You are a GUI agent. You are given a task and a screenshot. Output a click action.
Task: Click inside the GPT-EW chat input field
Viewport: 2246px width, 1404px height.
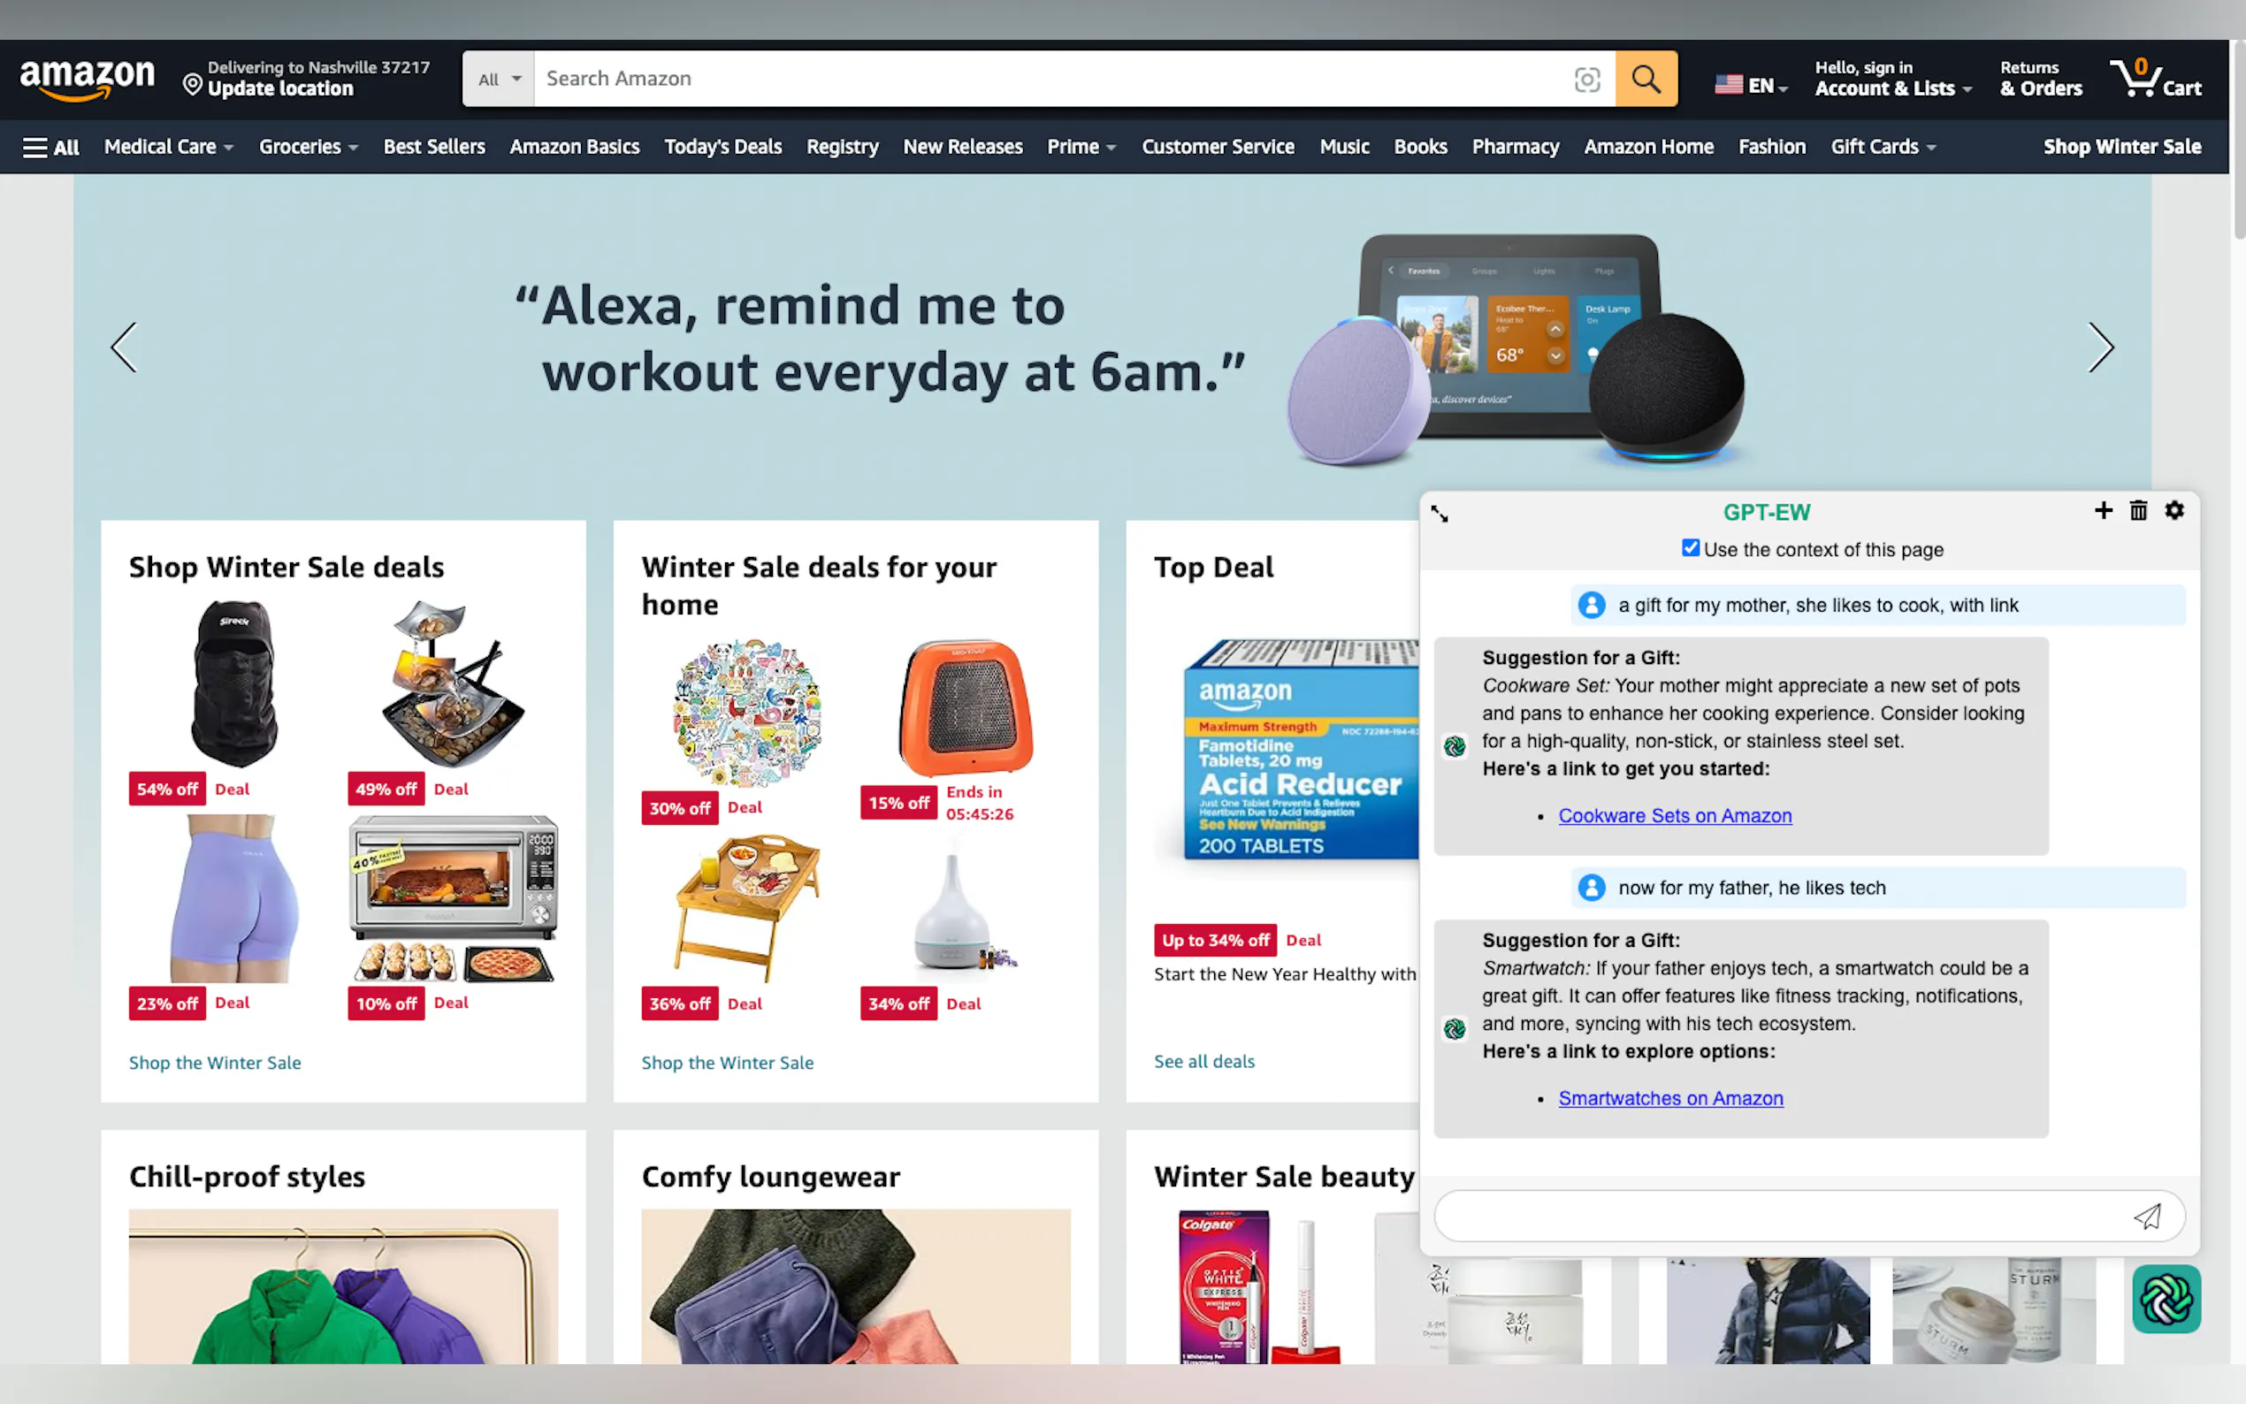coord(1783,1216)
